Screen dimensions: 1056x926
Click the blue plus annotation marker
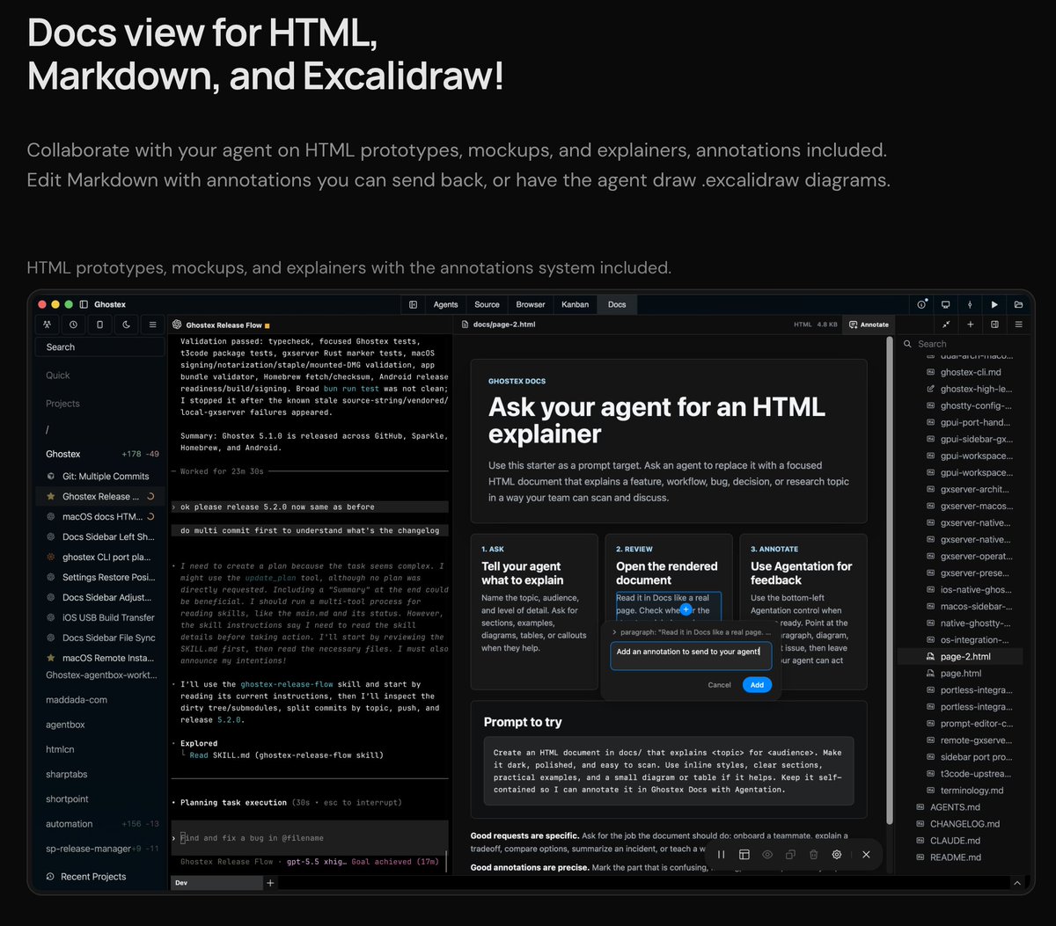pos(686,609)
